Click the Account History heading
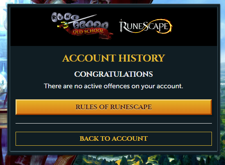The height and width of the screenshot is (165, 225). click(114, 58)
